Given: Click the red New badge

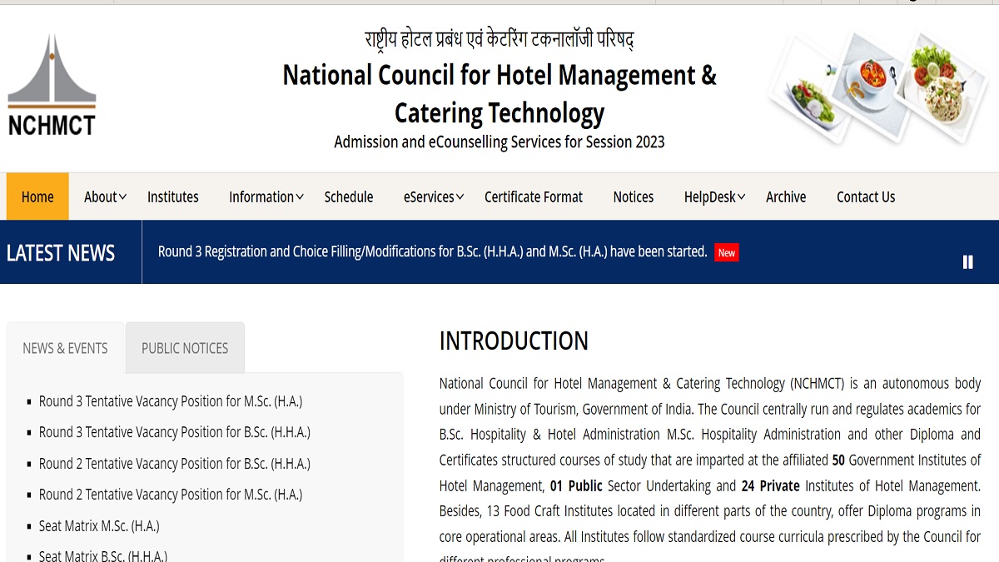Looking at the screenshot, I should tap(727, 252).
